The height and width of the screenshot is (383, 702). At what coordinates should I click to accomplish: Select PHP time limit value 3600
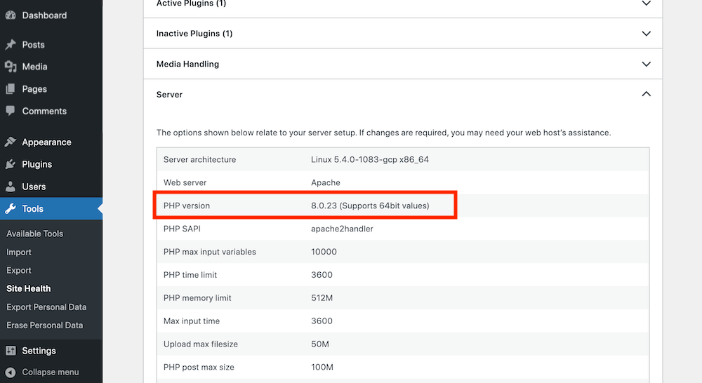pos(322,275)
